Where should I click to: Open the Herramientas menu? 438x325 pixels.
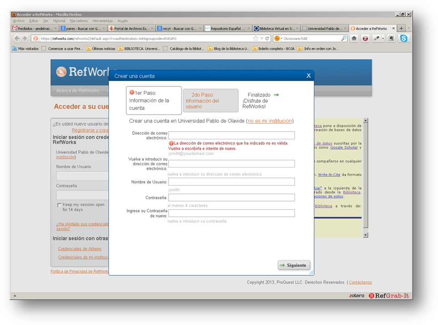coord(102,21)
